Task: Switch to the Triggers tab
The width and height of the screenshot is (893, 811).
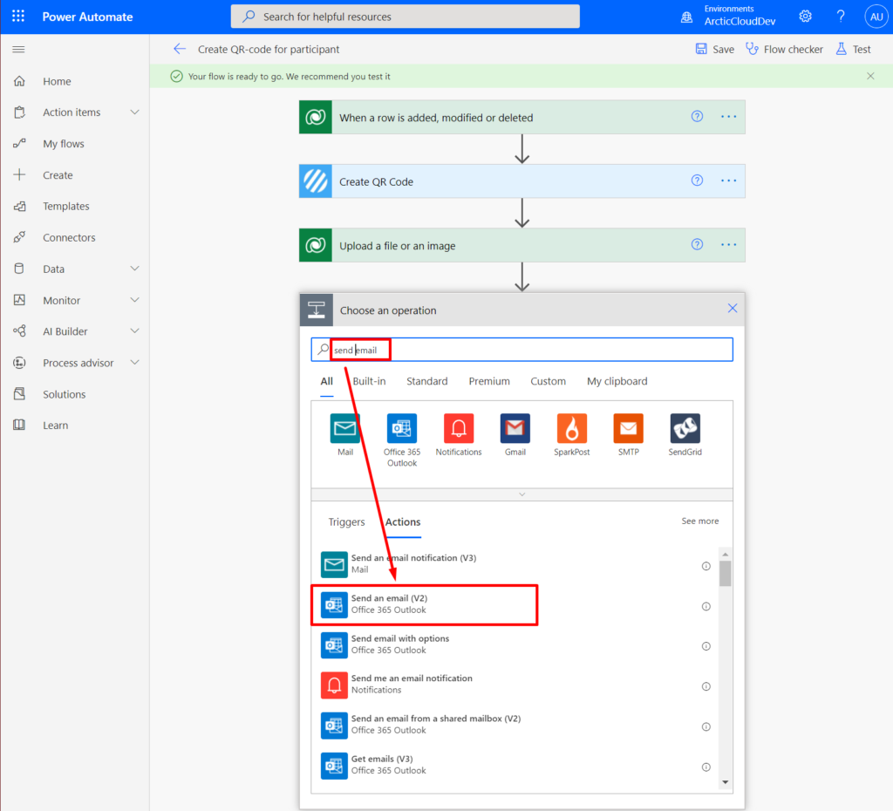Action: (346, 522)
